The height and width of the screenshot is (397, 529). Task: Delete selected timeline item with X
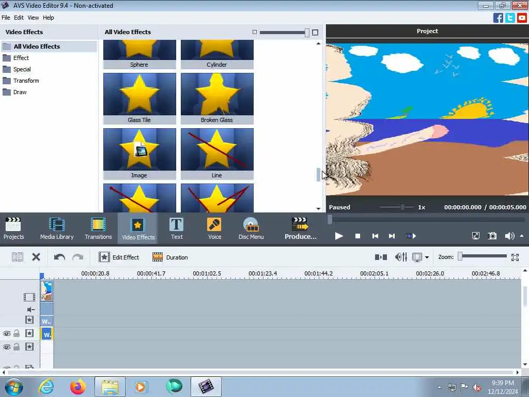point(36,257)
